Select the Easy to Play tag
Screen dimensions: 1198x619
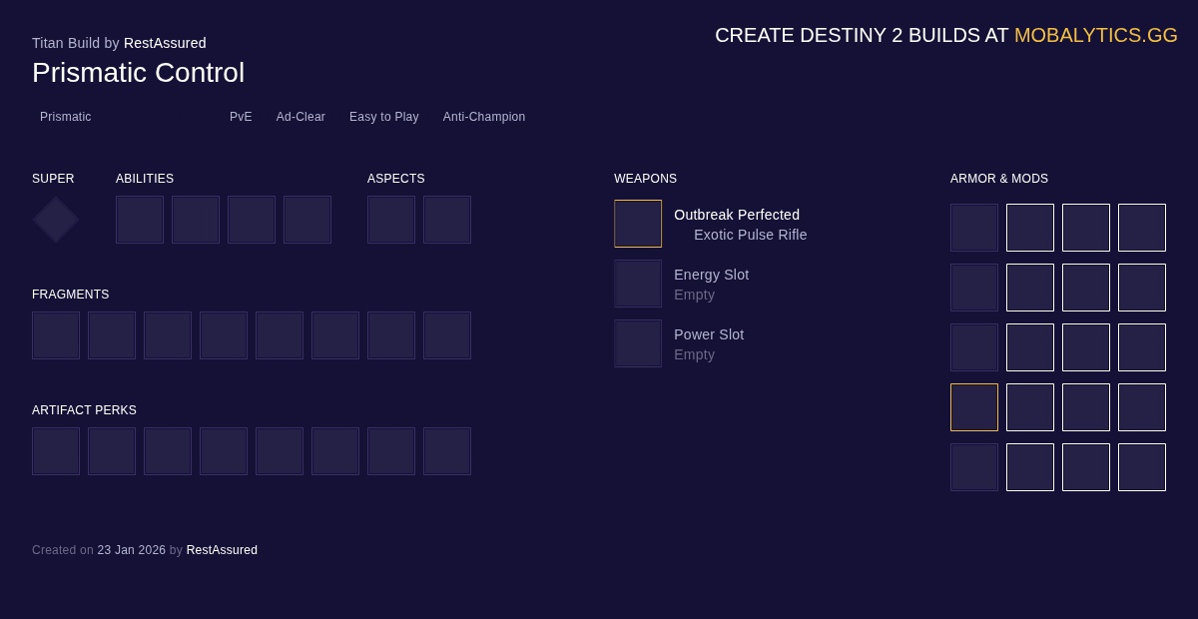coord(383,117)
